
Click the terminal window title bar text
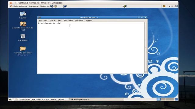point(89,18)
